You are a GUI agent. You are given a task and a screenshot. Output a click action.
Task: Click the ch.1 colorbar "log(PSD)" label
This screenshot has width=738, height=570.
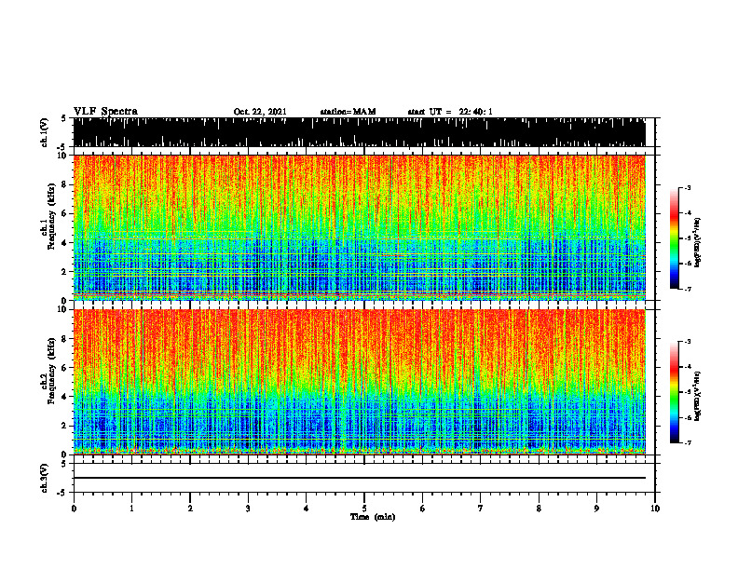click(x=697, y=243)
